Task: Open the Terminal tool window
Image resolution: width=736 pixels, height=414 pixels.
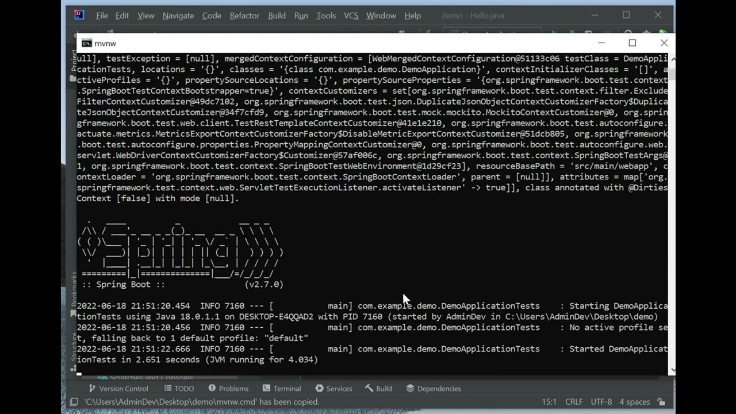Action: coord(282,389)
